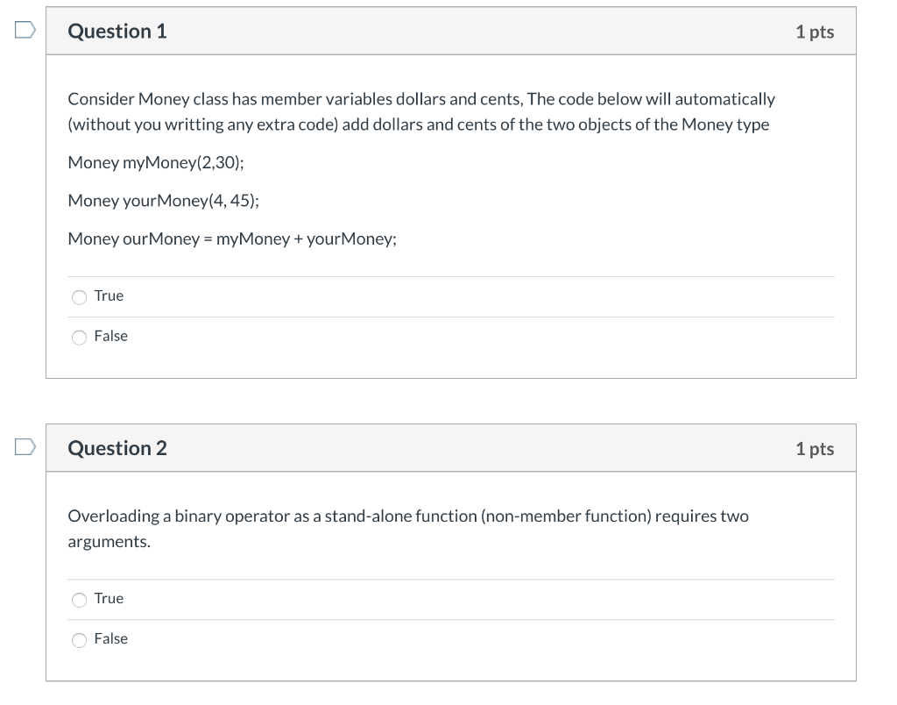Flag Question 2 with bookmark icon
The height and width of the screenshot is (705, 897).
[x=25, y=446]
